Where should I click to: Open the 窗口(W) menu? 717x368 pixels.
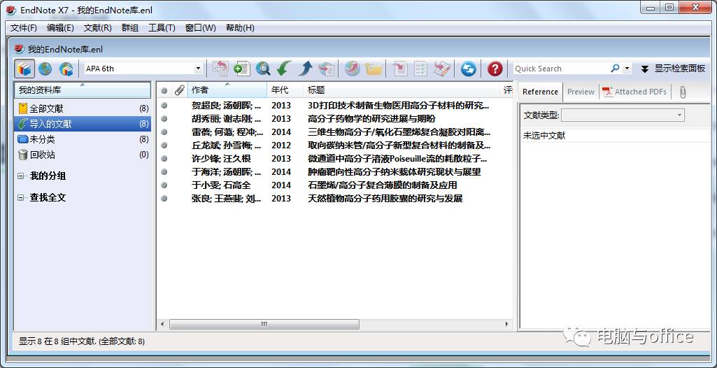pos(200,28)
